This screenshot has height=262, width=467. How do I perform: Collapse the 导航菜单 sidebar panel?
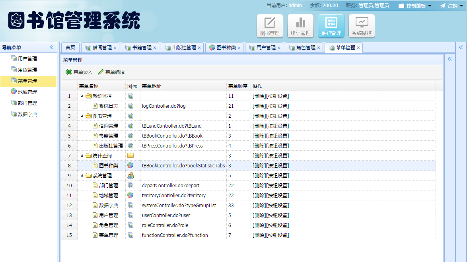[x=51, y=47]
